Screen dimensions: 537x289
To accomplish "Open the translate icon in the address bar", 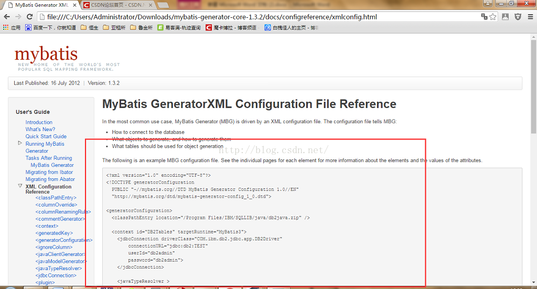I will 484,16.
